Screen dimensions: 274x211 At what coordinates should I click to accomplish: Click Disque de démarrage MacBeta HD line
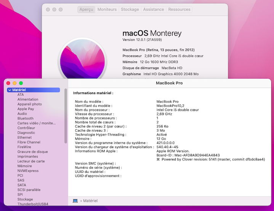[152, 68]
